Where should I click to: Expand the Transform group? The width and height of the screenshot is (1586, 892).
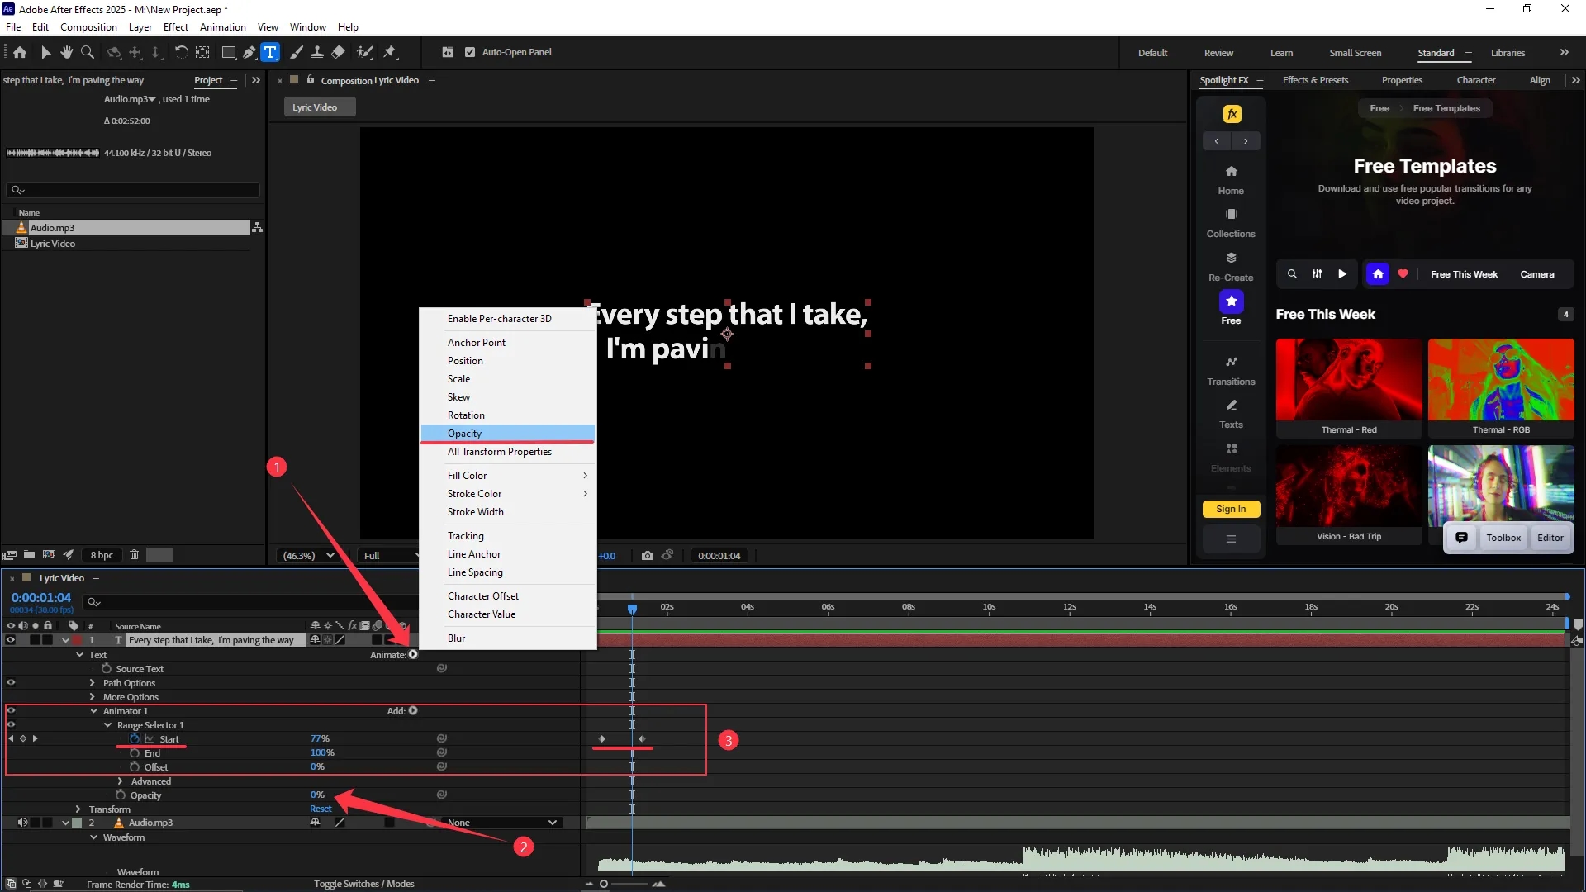[78, 809]
